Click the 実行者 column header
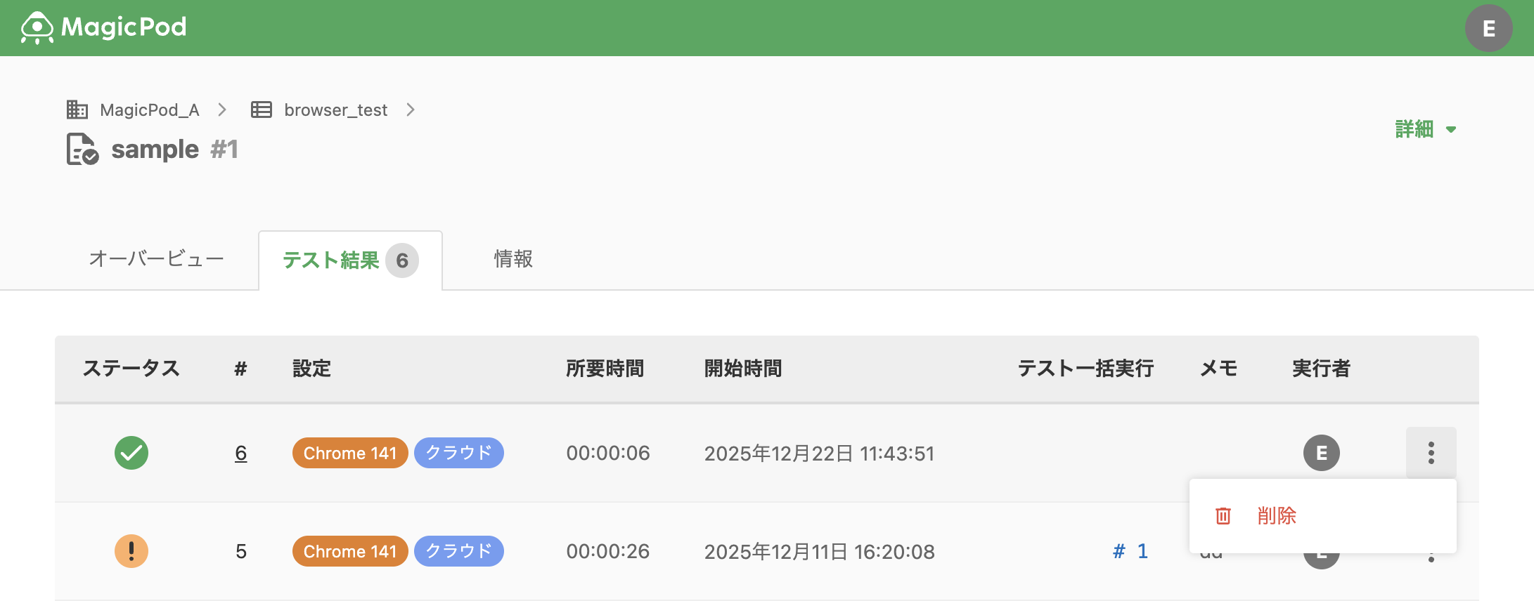This screenshot has height=608, width=1534. click(x=1321, y=369)
